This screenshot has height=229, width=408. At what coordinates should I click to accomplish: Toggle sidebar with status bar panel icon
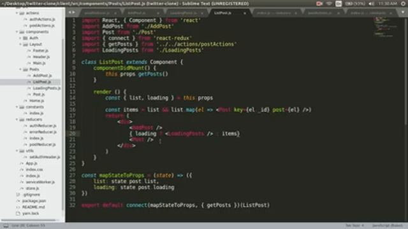click(6, 226)
